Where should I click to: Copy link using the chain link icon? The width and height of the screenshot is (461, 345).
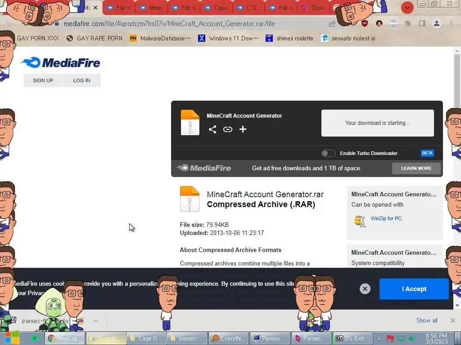227,129
